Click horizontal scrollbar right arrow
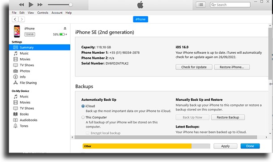The width and height of the screenshot is (273, 162). pos(266,137)
